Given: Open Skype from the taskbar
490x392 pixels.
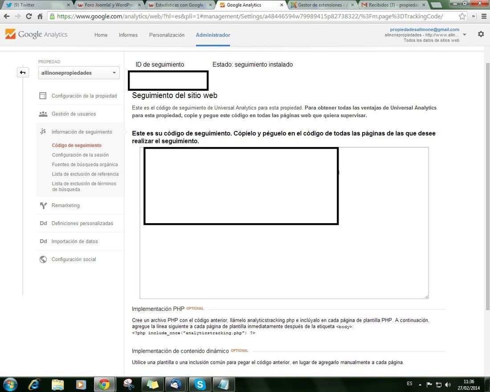Looking at the screenshot, I should [x=200, y=384].
